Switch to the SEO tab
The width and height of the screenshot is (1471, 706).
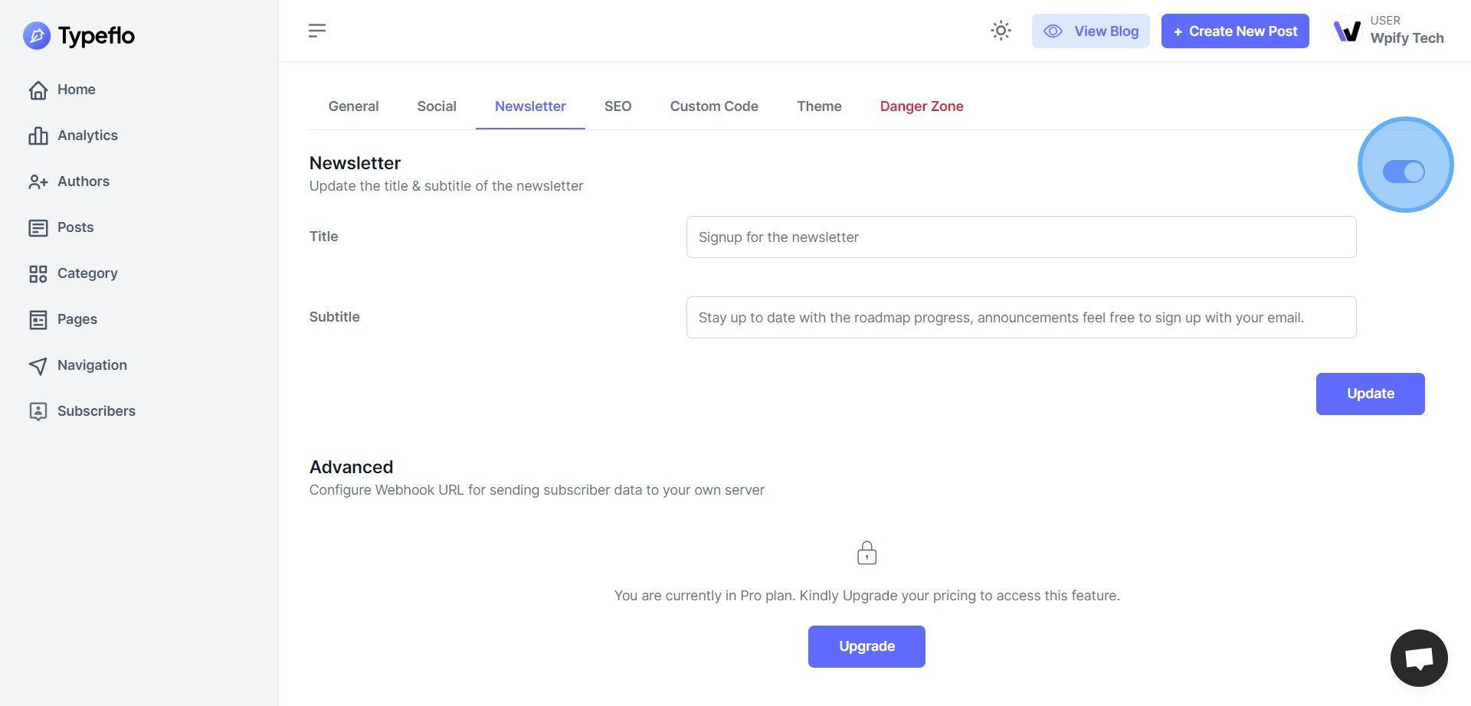point(618,106)
